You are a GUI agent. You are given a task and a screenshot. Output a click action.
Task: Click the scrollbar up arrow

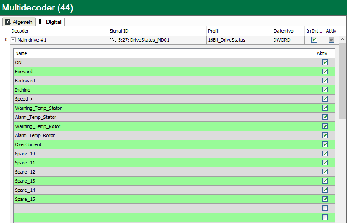click(342, 40)
